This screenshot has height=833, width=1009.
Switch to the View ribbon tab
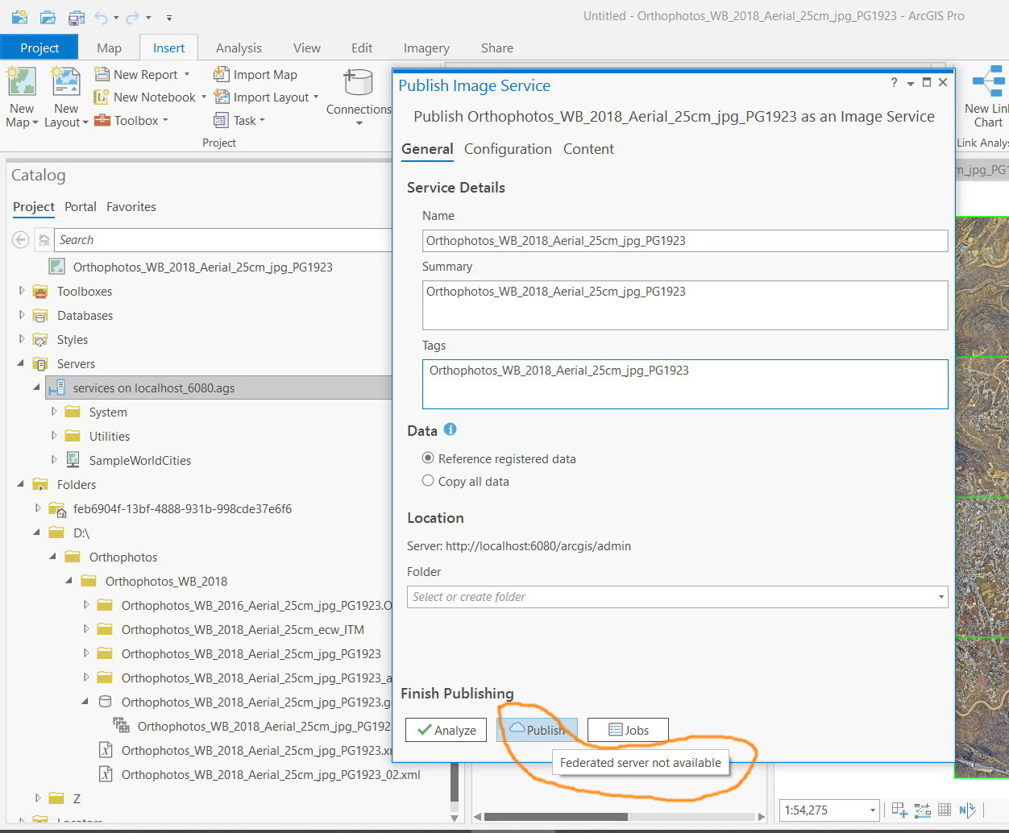click(306, 48)
